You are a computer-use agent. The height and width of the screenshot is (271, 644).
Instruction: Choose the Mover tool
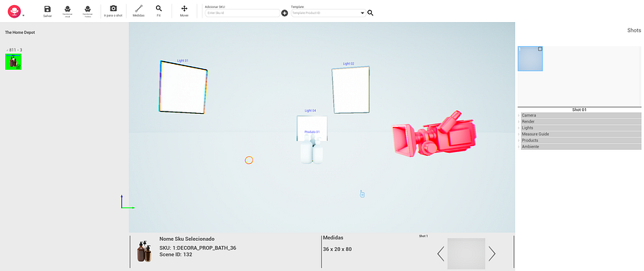[x=185, y=8]
